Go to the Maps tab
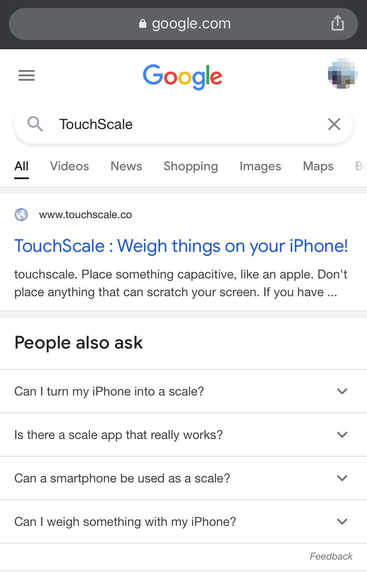 pos(318,166)
